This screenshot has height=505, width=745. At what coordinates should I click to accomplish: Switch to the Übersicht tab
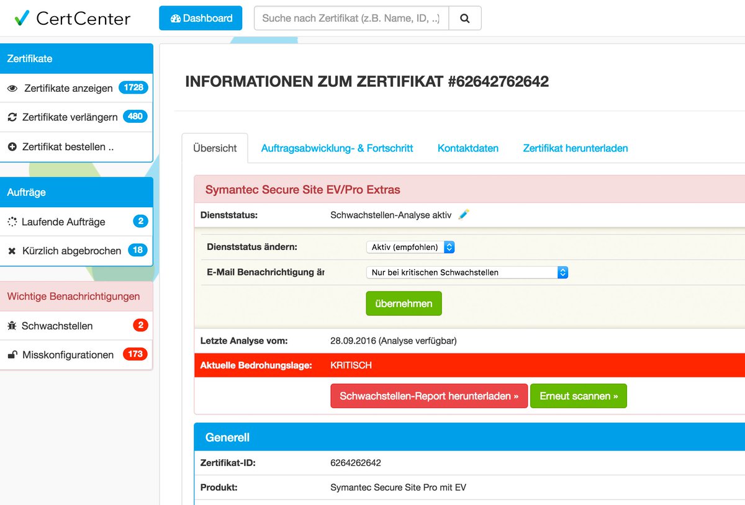pyautogui.click(x=215, y=148)
